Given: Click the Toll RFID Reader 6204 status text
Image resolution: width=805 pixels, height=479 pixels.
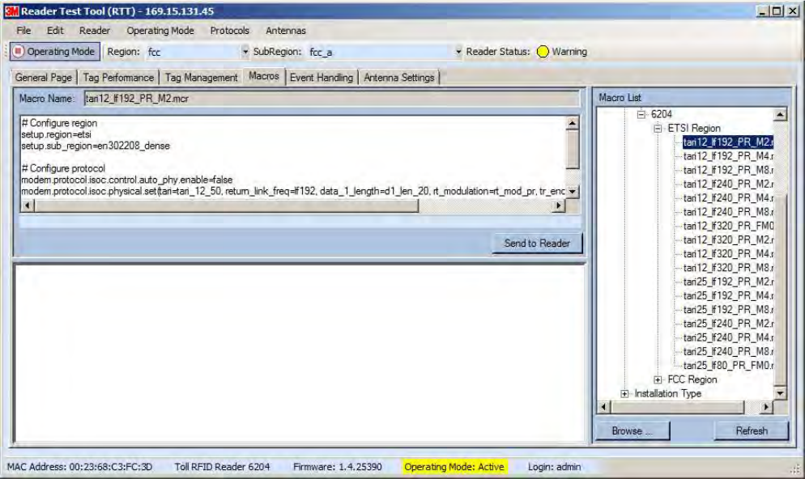Looking at the screenshot, I should (x=222, y=467).
